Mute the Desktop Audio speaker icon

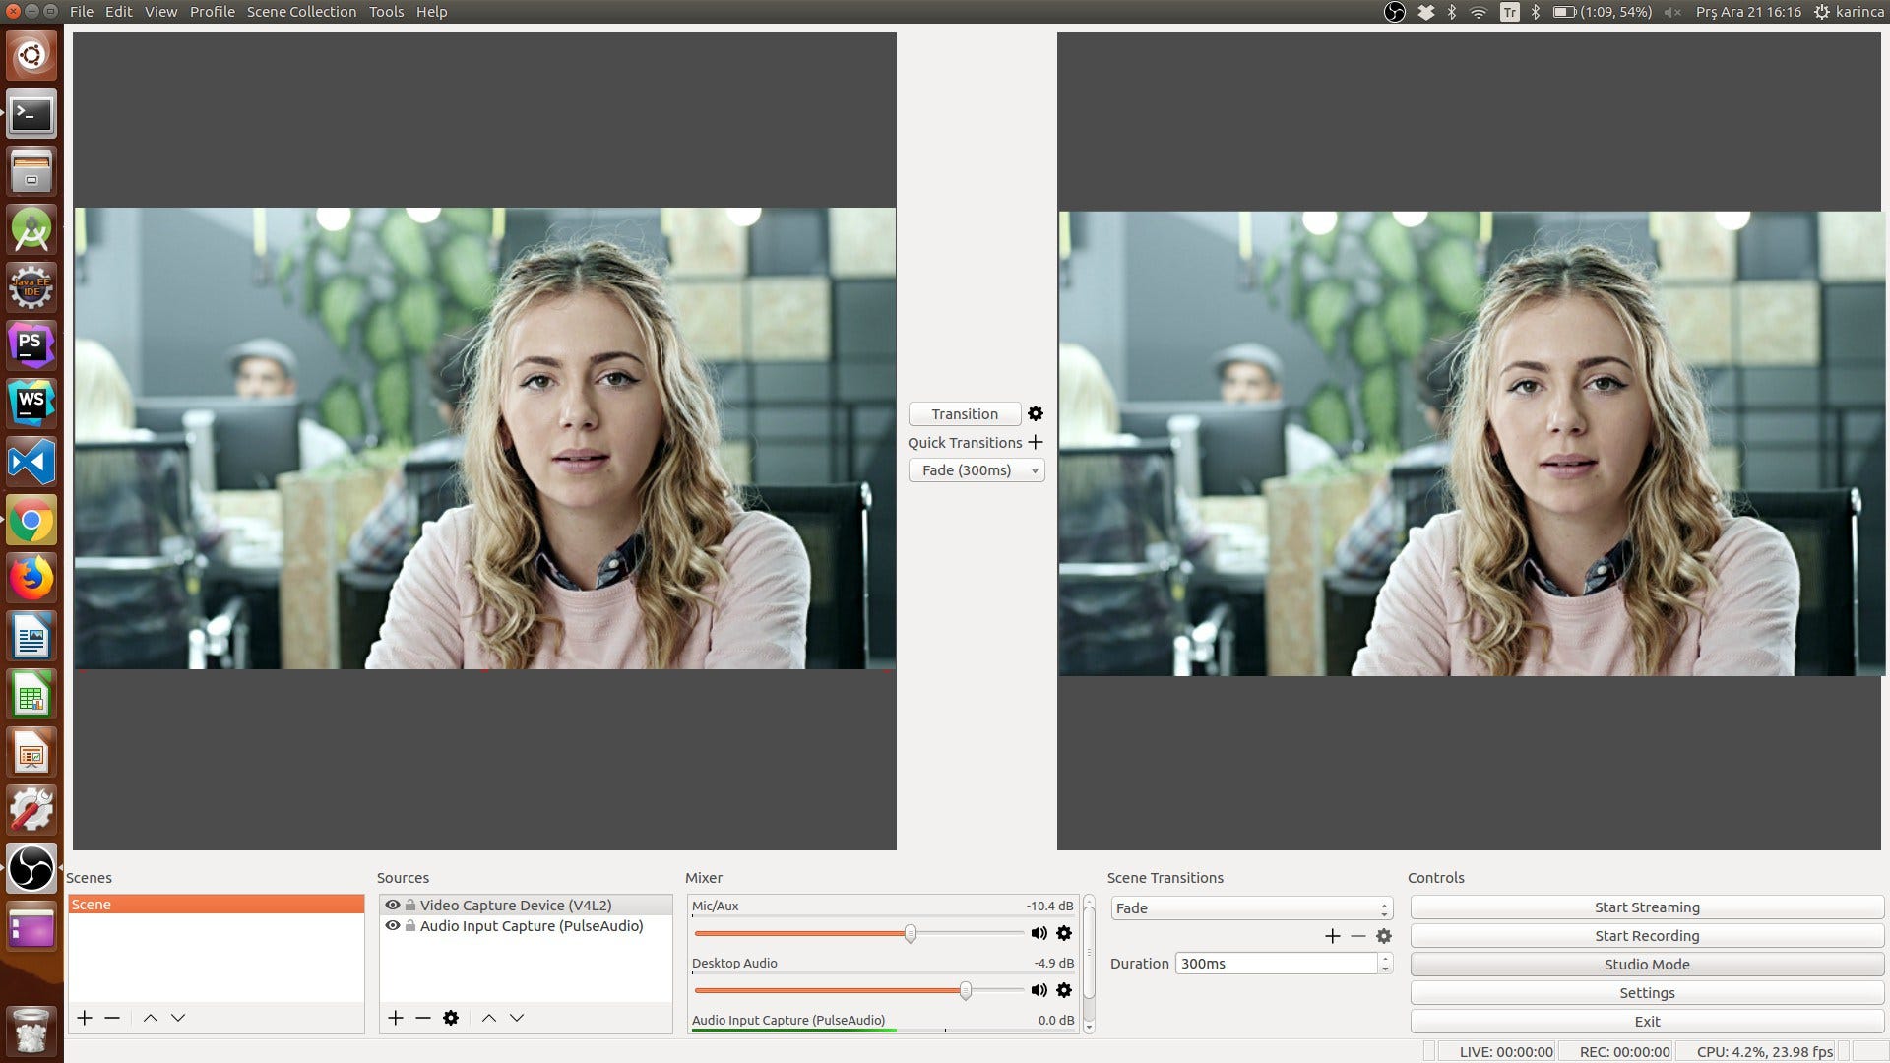(x=1039, y=990)
